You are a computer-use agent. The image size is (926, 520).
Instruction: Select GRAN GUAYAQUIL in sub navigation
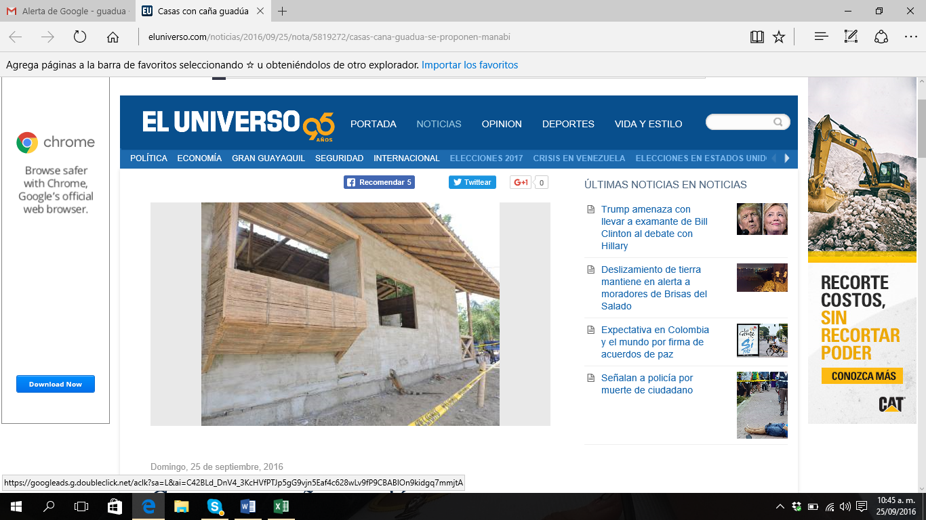(268, 158)
